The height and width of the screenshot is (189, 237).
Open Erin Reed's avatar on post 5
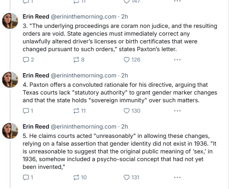(10, 131)
